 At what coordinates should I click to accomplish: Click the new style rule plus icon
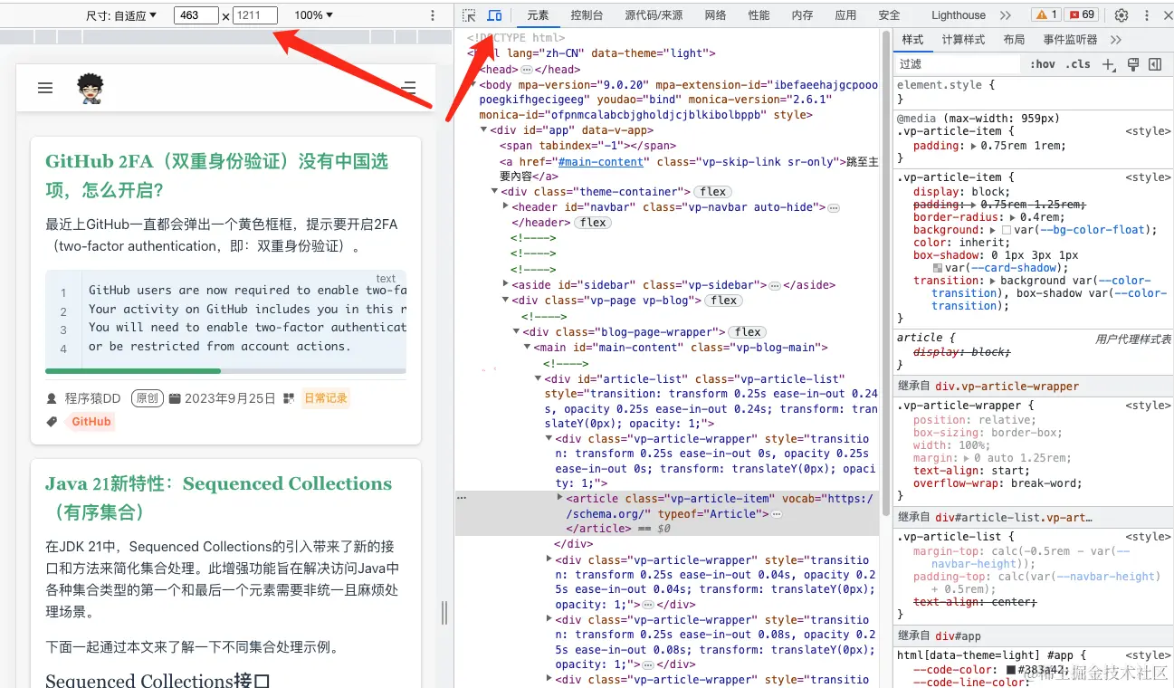click(x=1109, y=64)
